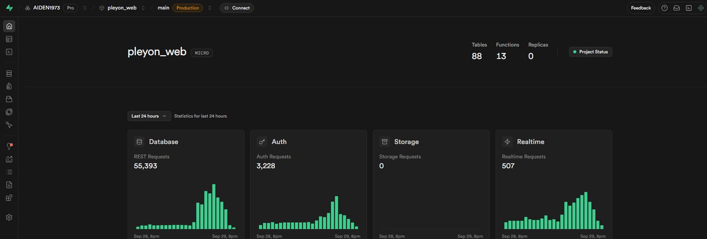Open the Authentication sidebar icon
The width and height of the screenshot is (707, 239).
pyautogui.click(x=9, y=86)
